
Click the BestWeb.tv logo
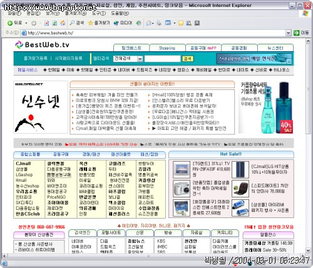coord(42,44)
